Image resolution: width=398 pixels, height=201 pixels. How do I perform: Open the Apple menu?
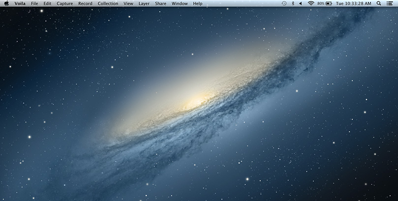pos(6,3)
